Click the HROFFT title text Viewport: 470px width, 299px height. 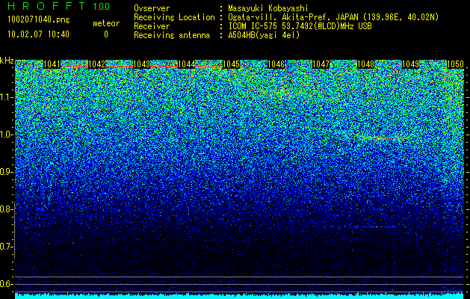coord(46,6)
